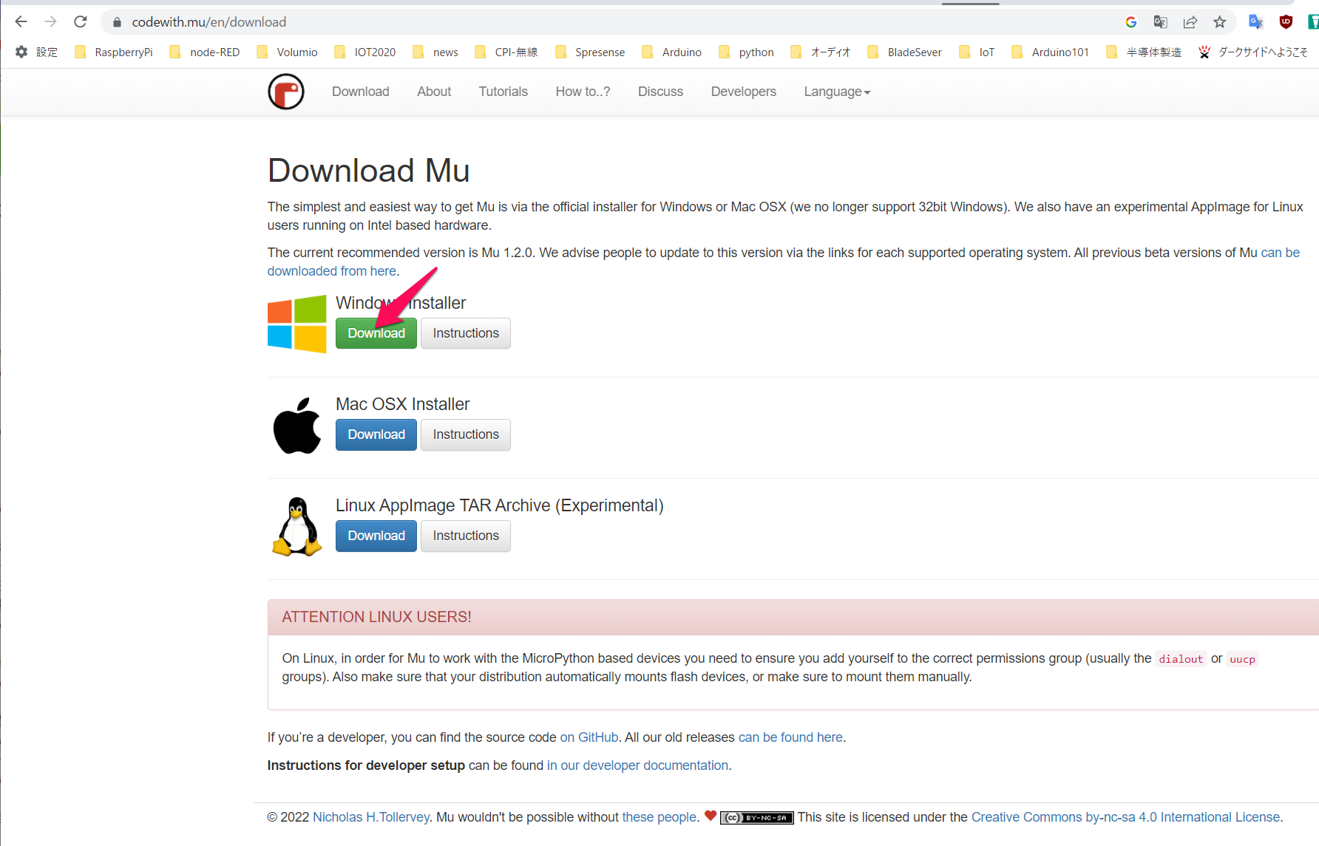The height and width of the screenshot is (846, 1319).
Task: Open the Google Translate extension icon
Action: coord(1255,22)
